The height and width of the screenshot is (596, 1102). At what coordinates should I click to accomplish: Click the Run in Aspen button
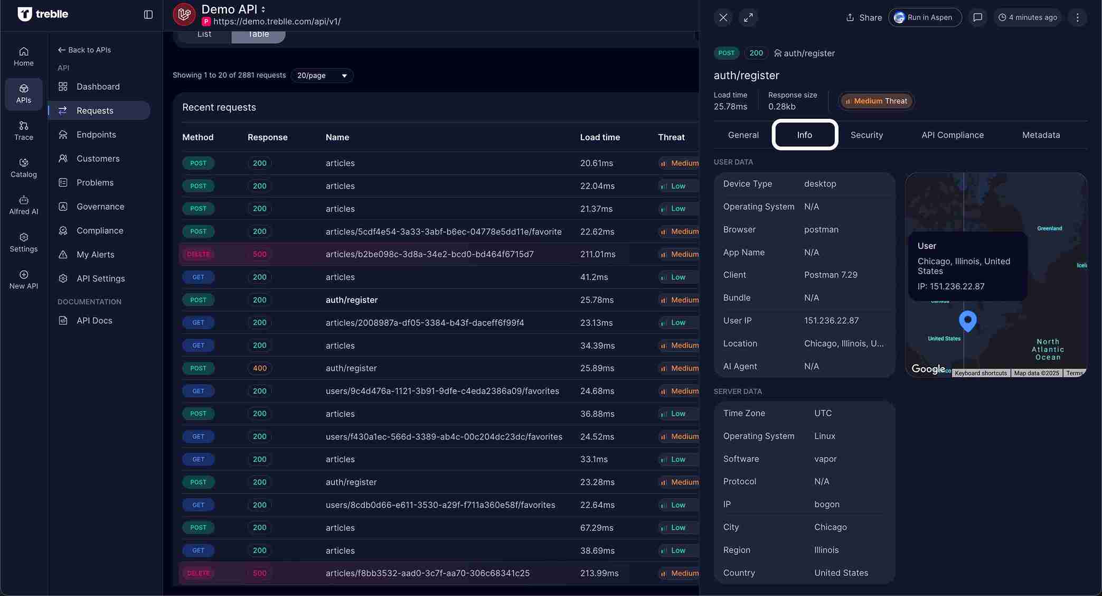tap(925, 17)
